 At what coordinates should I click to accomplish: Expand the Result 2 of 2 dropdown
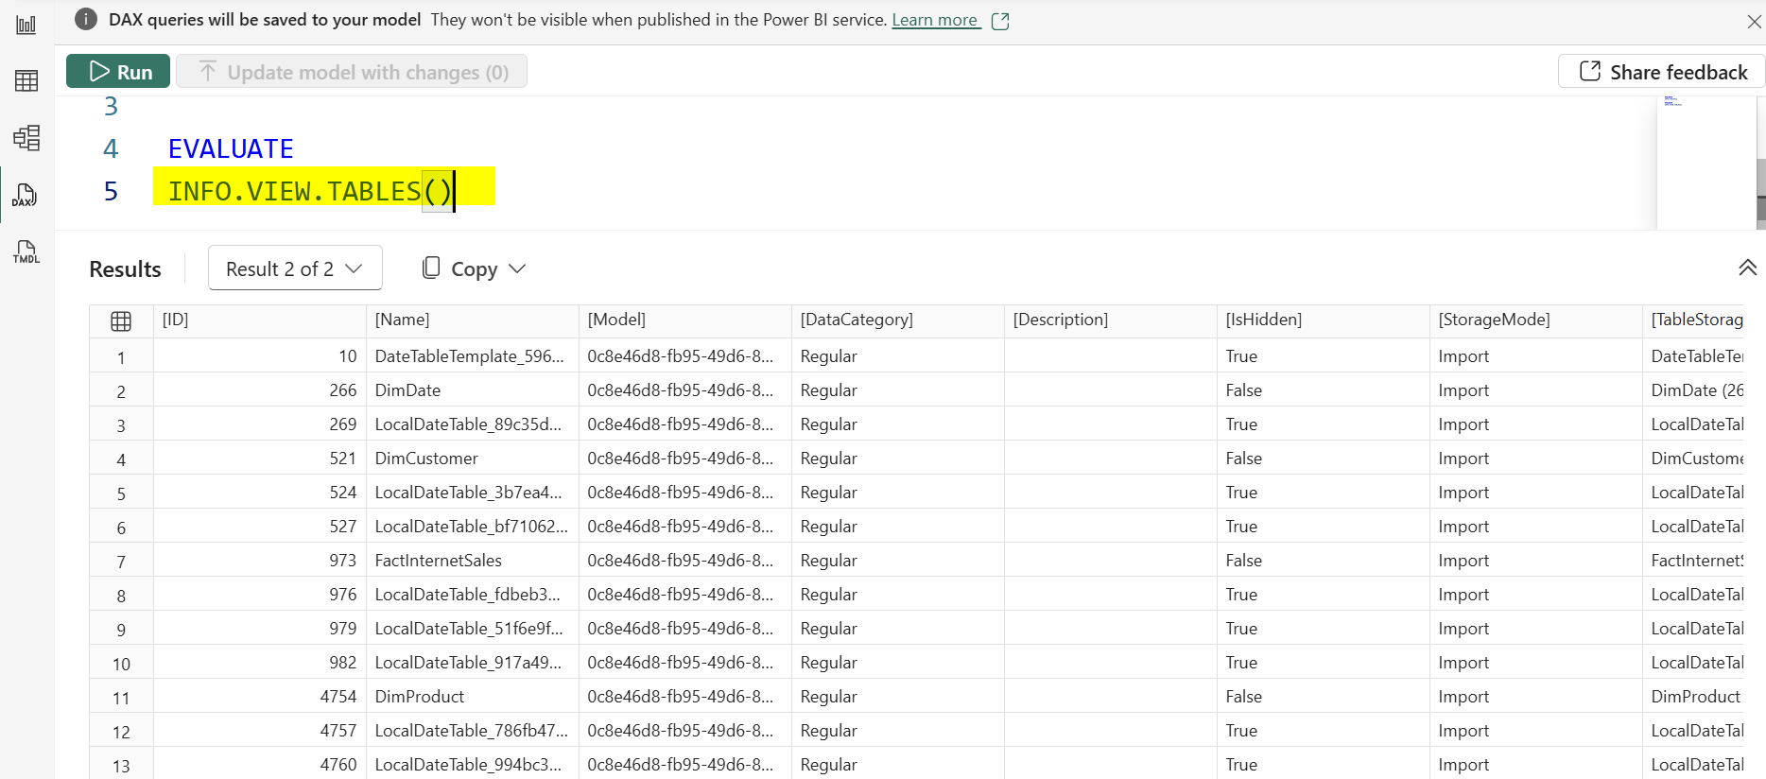point(295,268)
